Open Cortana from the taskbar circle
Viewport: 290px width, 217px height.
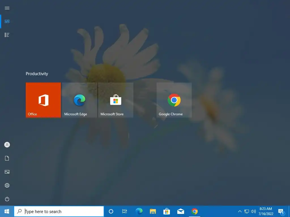(x=111, y=211)
